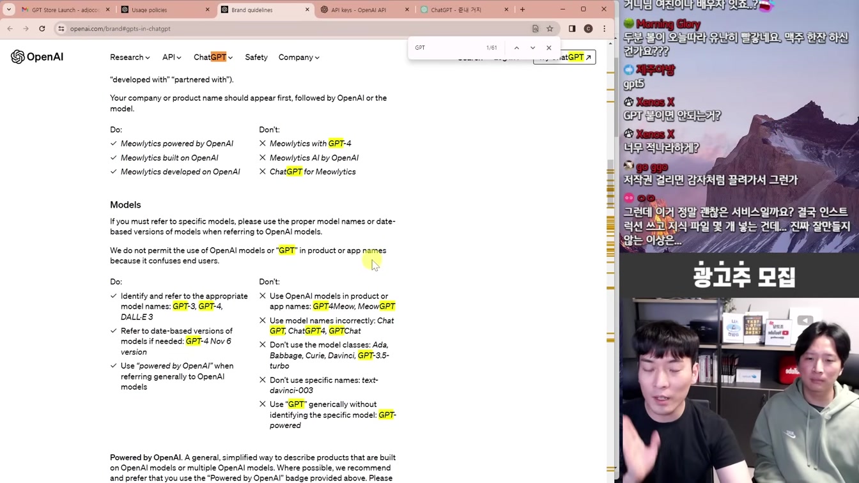View site information icon in address bar

[61, 29]
